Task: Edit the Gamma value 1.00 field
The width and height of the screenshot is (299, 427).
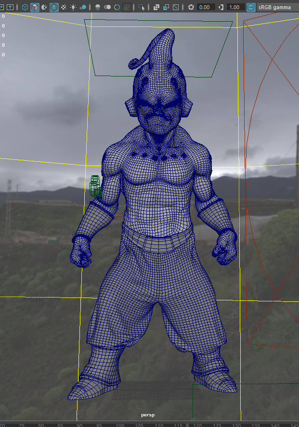Action: tap(235, 7)
